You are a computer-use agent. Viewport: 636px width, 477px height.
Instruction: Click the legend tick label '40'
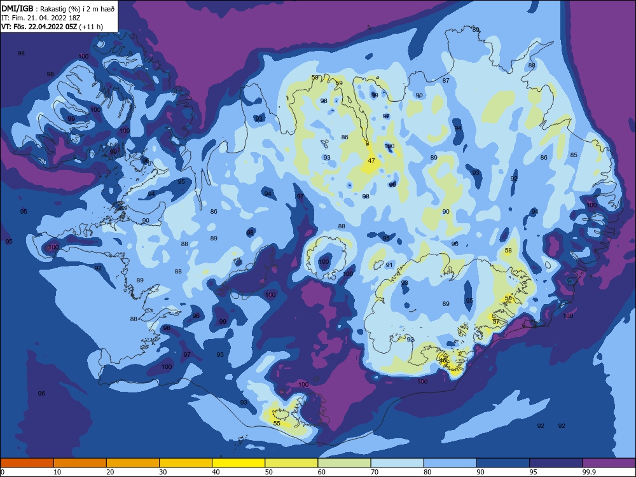click(x=216, y=472)
